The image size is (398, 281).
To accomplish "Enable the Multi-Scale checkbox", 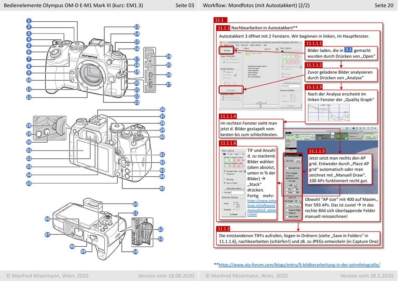I will [x=287, y=216].
